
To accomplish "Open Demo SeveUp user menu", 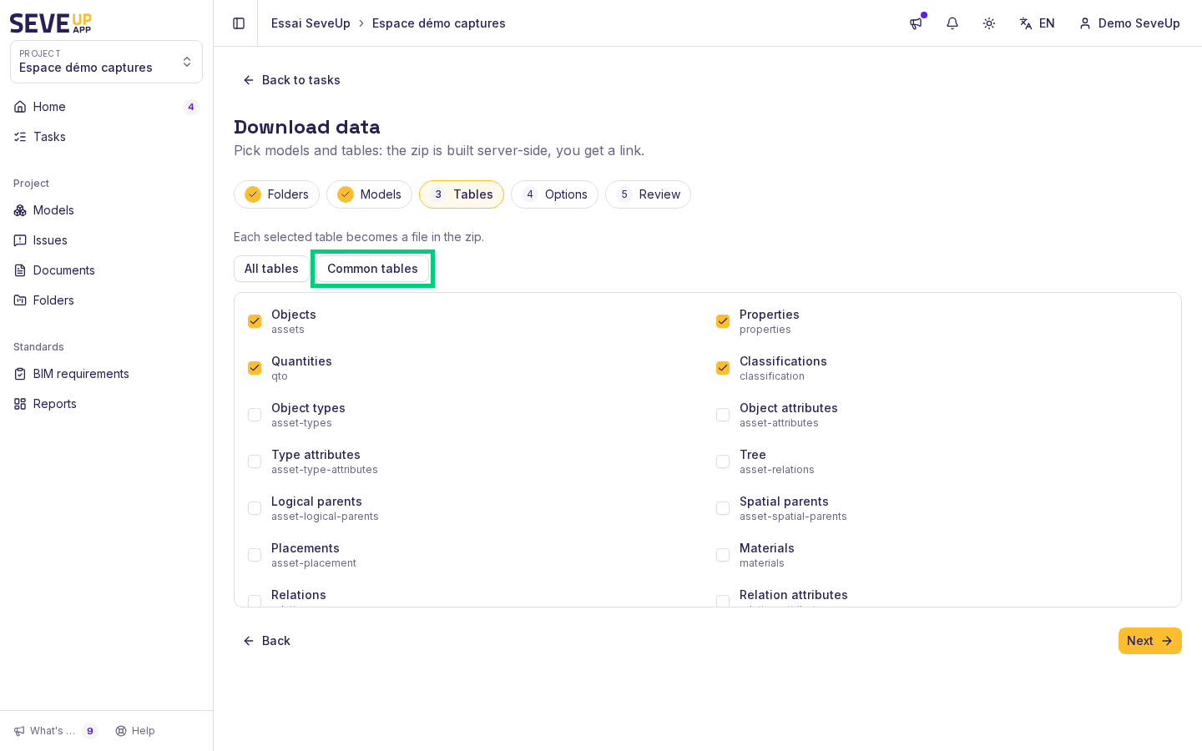I will [1129, 23].
